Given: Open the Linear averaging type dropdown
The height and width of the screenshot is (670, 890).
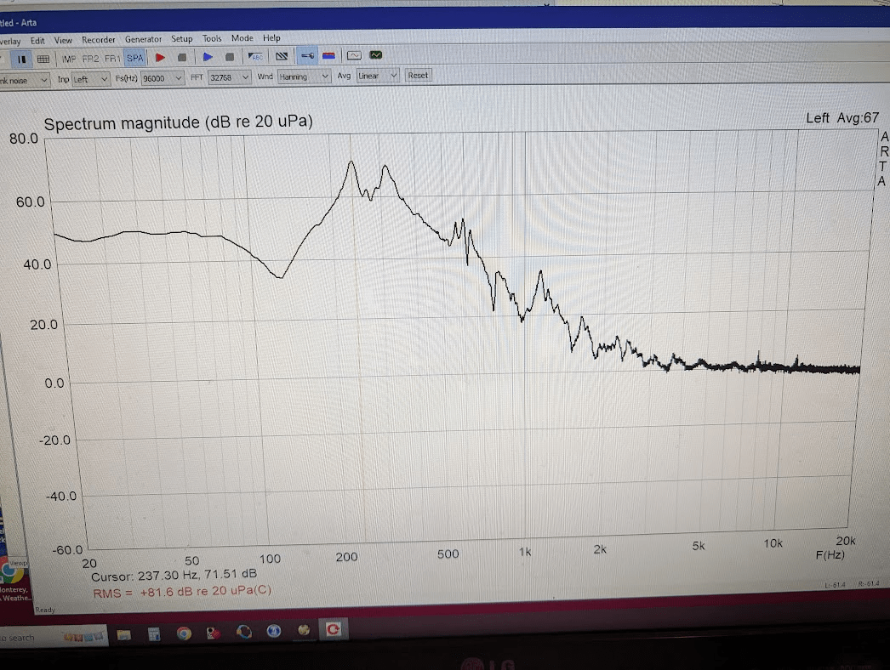Looking at the screenshot, I should 378,76.
